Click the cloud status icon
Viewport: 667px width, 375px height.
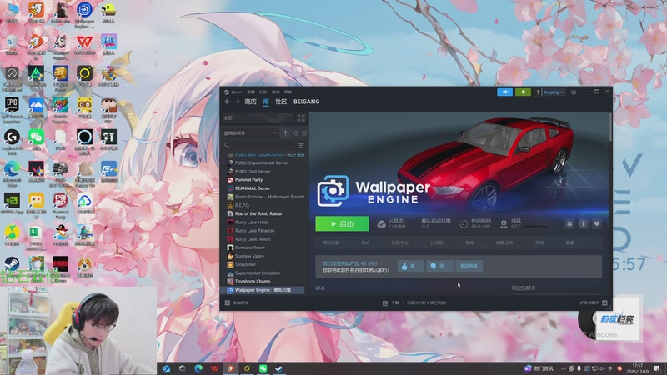(382, 224)
